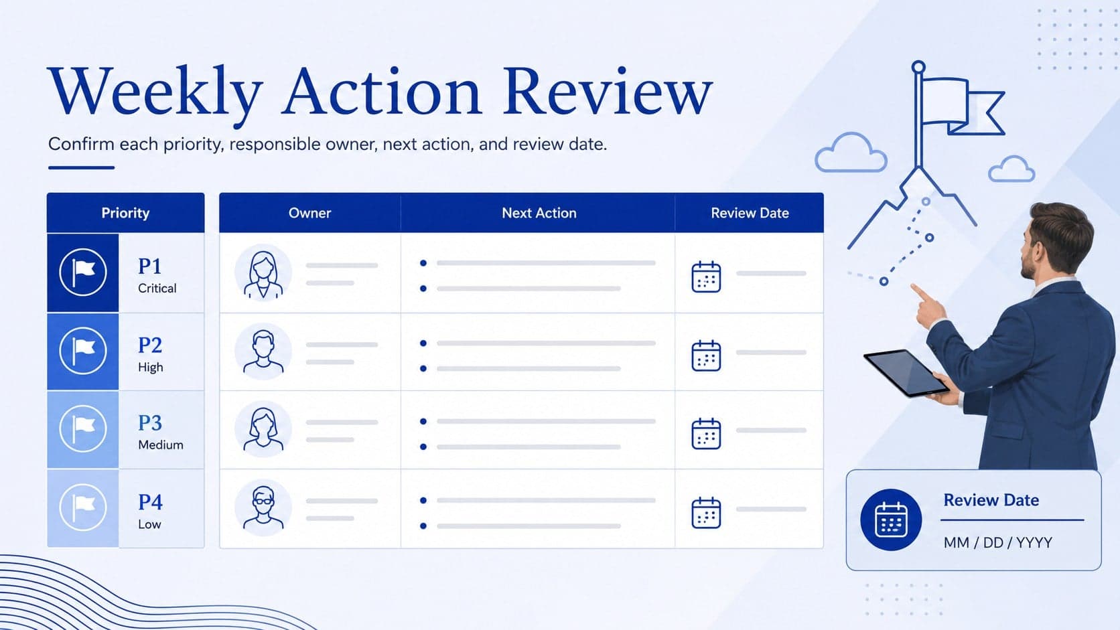Select the P3 label text
Viewport: 1120px width, 630px height.
pos(150,423)
